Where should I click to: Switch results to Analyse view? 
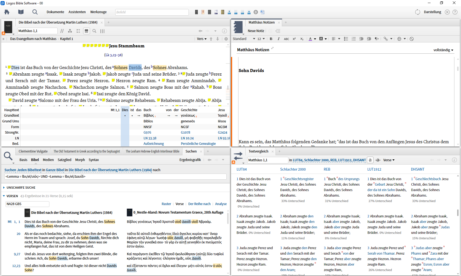(221, 204)
